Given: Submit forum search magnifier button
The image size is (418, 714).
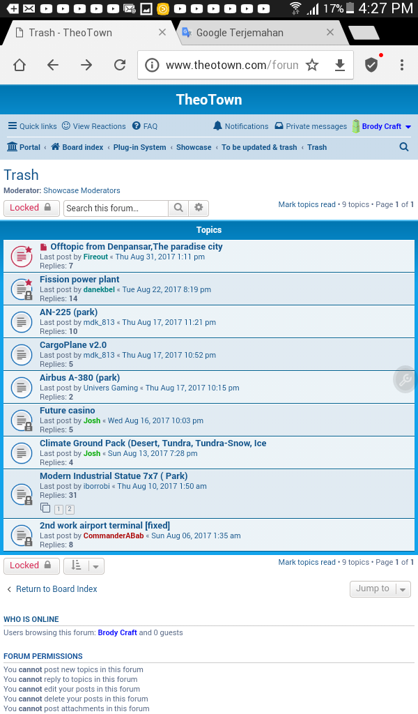Looking at the screenshot, I should tap(178, 208).
